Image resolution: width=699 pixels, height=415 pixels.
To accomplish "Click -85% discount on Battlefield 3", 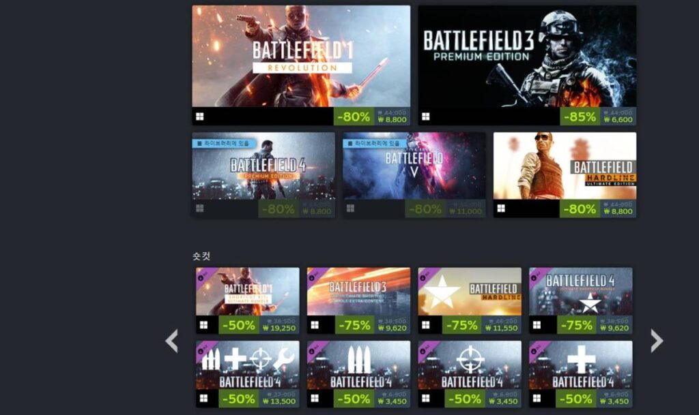I will coord(580,117).
